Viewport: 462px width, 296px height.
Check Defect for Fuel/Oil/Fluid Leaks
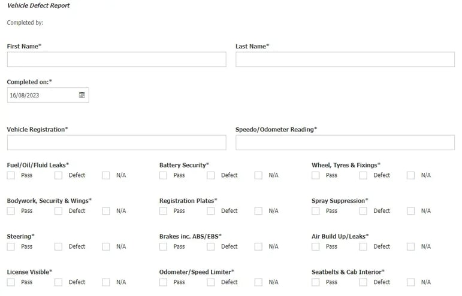pos(58,175)
